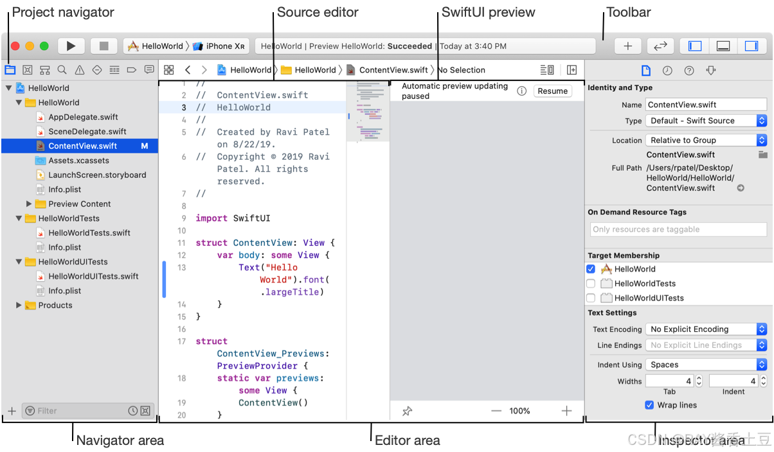Expand the Products folder
Screen dimensions: 774x452
(19, 306)
